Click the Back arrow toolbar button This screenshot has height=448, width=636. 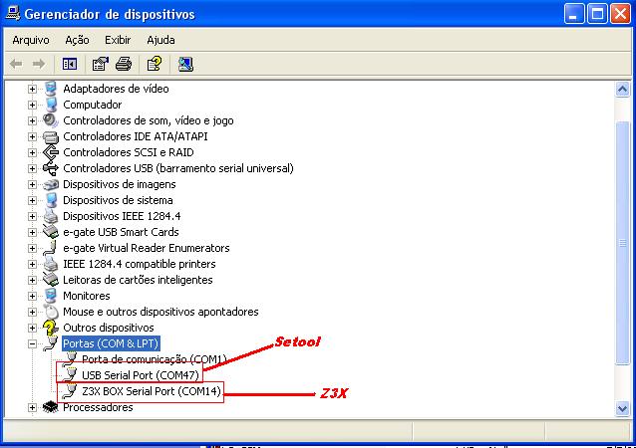pos(16,64)
